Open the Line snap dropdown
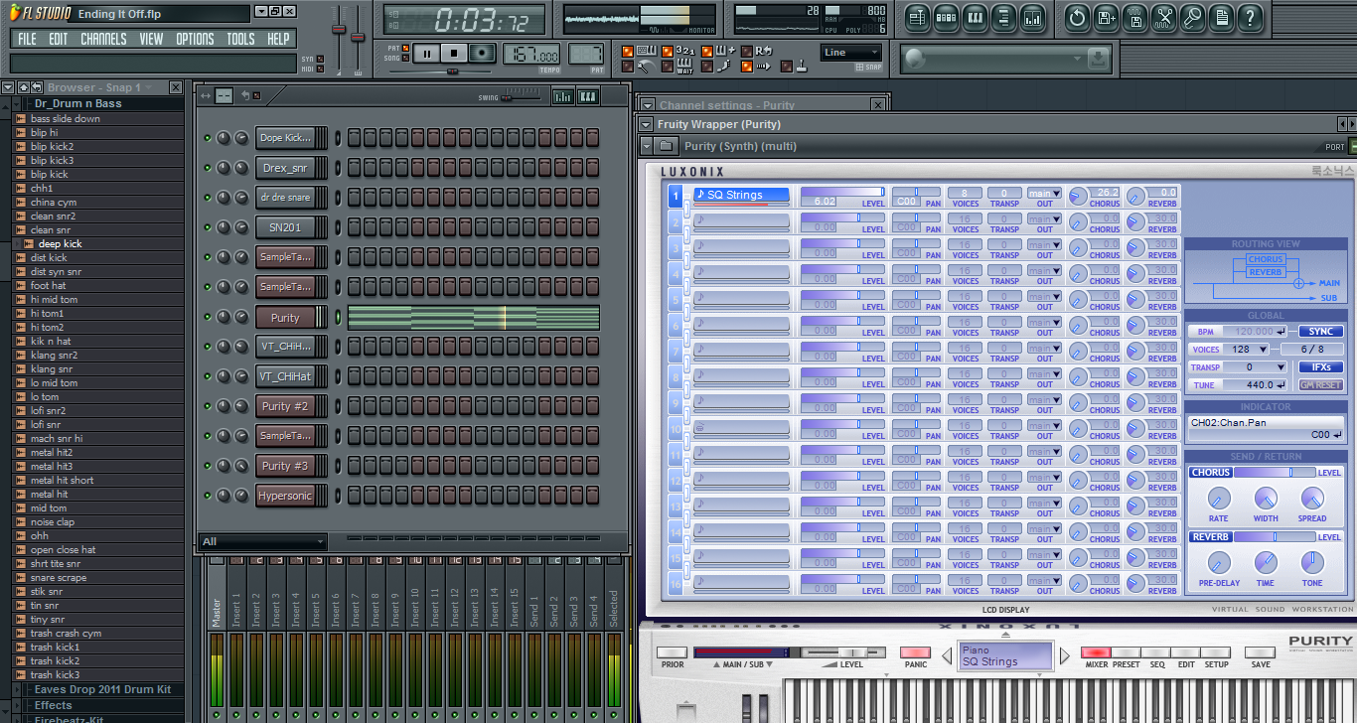Viewport: 1357px width, 723px height. click(x=851, y=53)
